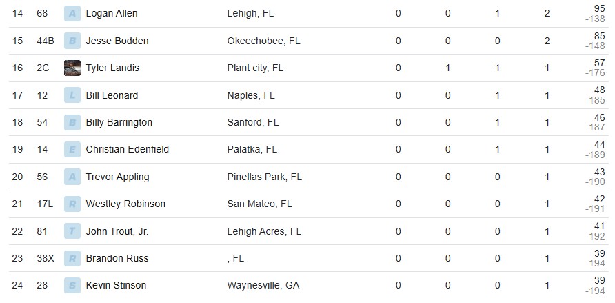The image size is (615, 303).
Task: Click Billy Barrington's letter B avatar icon
Action: point(72,122)
